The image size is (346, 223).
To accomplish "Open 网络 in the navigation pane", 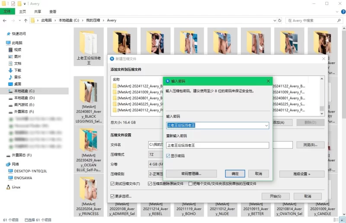I will [15, 164].
